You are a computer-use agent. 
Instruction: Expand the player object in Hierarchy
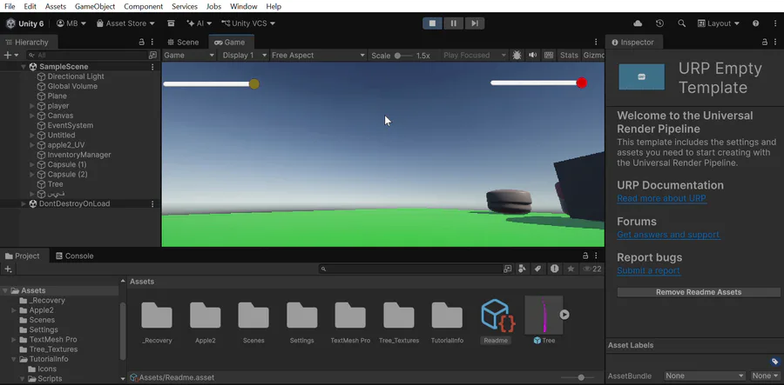(32, 106)
